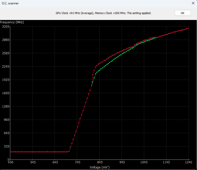197x170 pixels.
Task: Click the 1145 voltage axis label
Action: pyautogui.click(x=166, y=162)
